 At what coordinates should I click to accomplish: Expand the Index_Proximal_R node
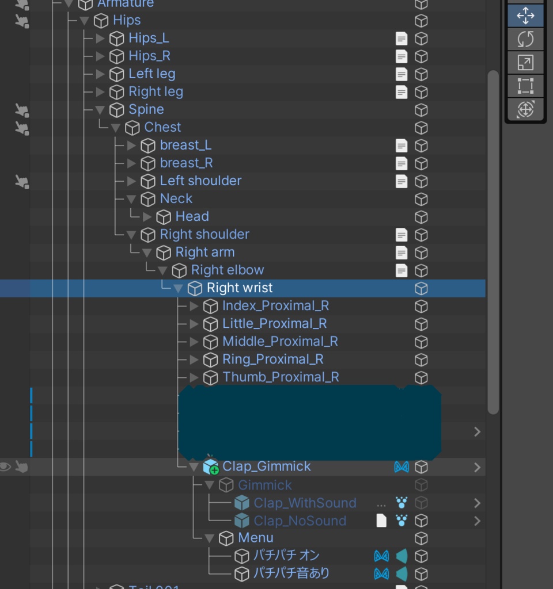194,306
